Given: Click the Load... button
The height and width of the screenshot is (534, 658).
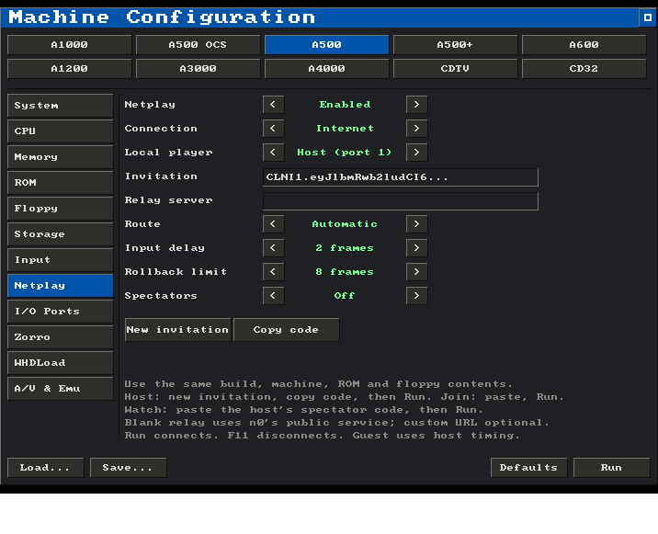Looking at the screenshot, I should pos(45,468).
